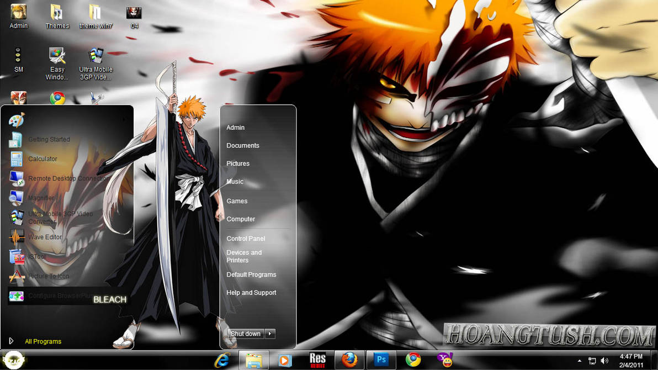Open Control Panel from the Start menu

(246, 239)
